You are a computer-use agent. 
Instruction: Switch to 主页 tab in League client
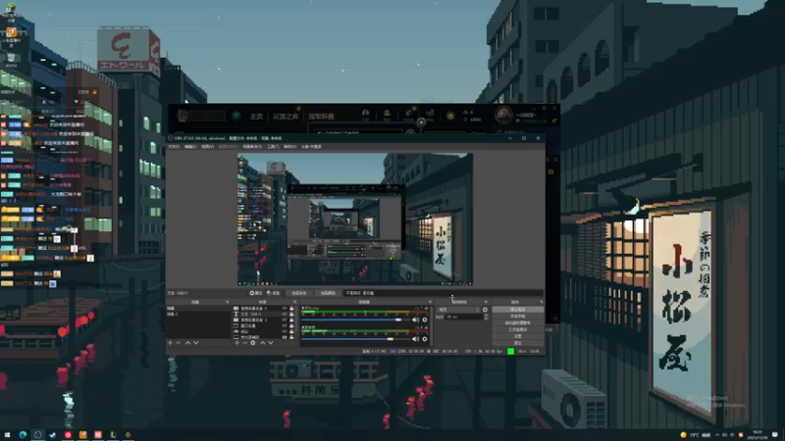coord(256,116)
